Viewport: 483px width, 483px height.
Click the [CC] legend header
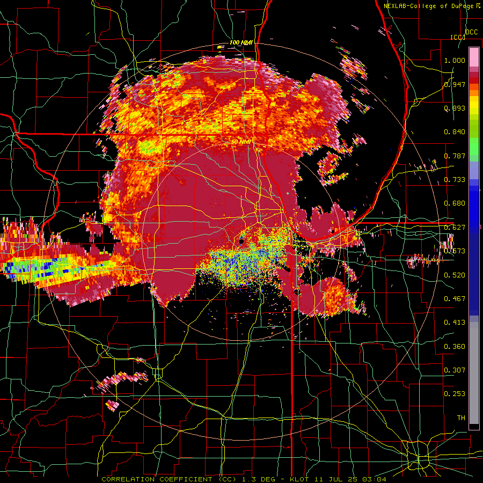(x=458, y=37)
